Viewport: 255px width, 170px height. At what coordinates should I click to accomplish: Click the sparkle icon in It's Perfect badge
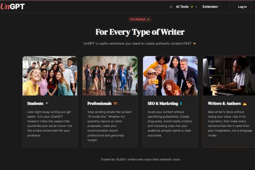[148, 19]
